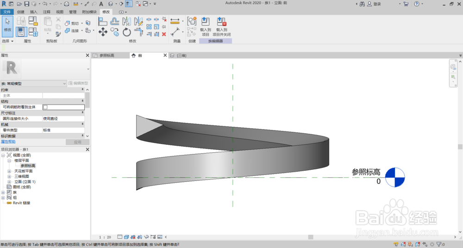Select the Rotate tool
The width and height of the screenshot is (463, 248).
(127, 31)
